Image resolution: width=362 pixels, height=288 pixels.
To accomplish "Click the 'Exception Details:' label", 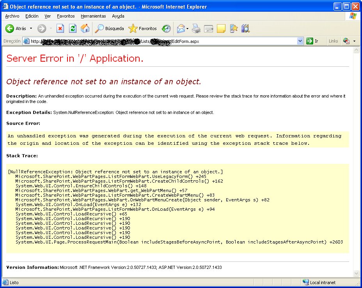I will (29, 112).
